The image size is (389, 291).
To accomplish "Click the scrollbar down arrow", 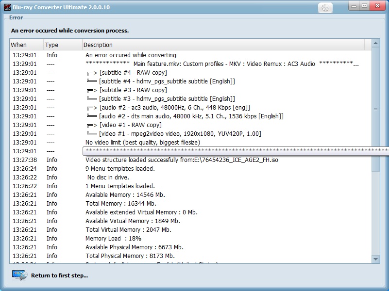I will click(375, 259).
